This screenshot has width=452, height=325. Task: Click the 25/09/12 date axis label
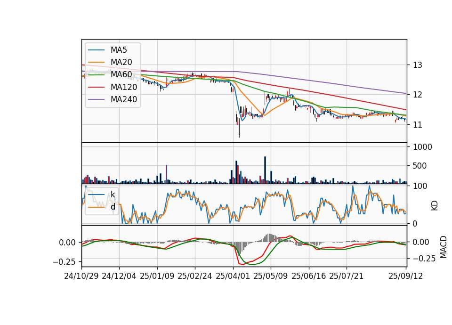[x=405, y=276]
